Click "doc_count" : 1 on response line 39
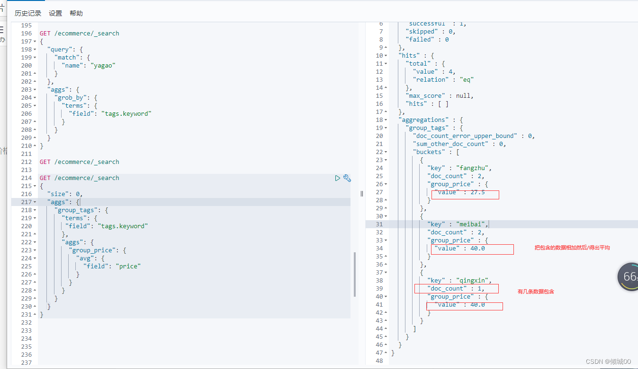 click(x=456, y=289)
